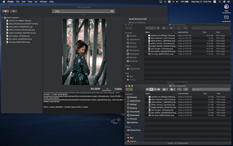Viewport: 233px width, 146px height.
Task: Open the Window menu
Action: (x=43, y=2)
